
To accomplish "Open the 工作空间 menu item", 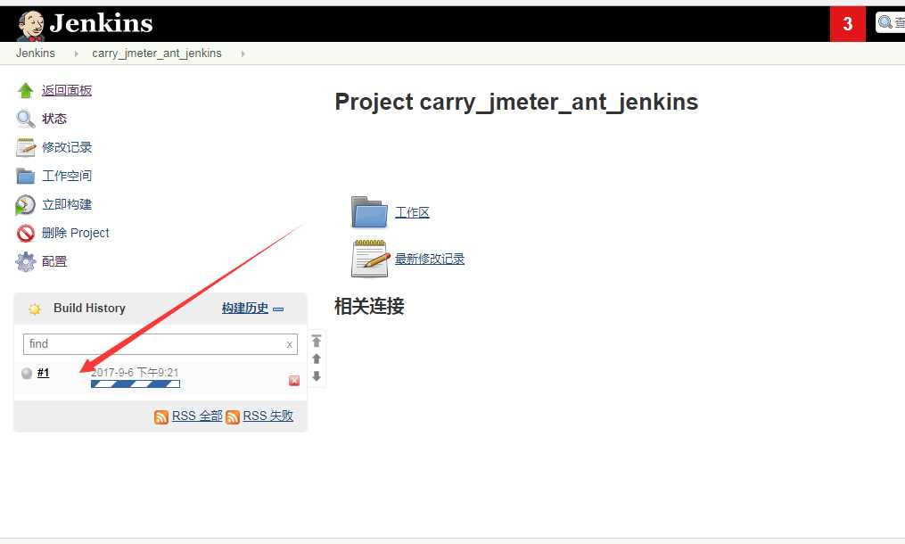I will coord(66,176).
